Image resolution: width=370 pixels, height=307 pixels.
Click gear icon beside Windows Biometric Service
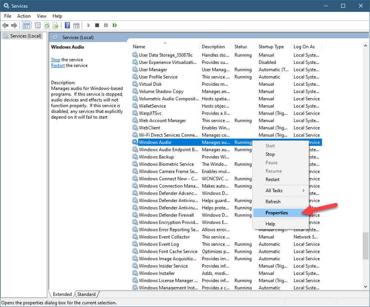coord(135,164)
